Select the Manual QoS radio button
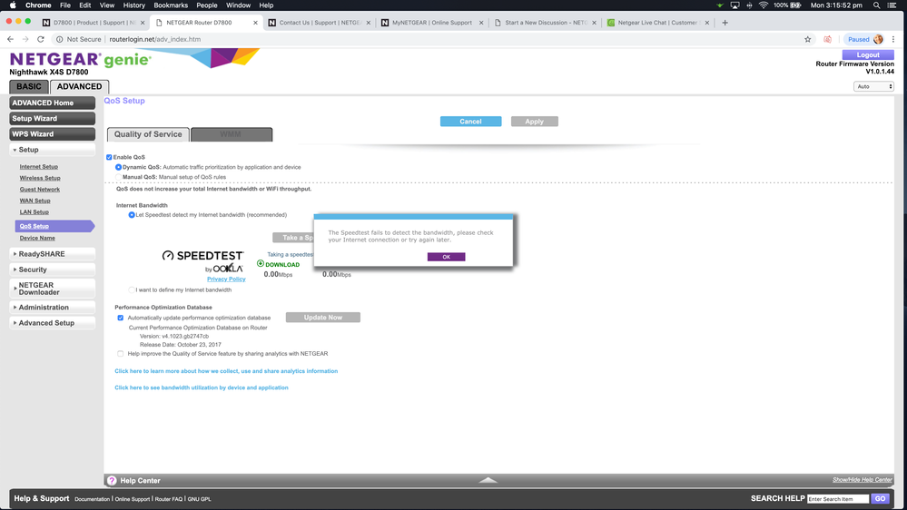Screen dimensions: 907x510 click(x=119, y=177)
